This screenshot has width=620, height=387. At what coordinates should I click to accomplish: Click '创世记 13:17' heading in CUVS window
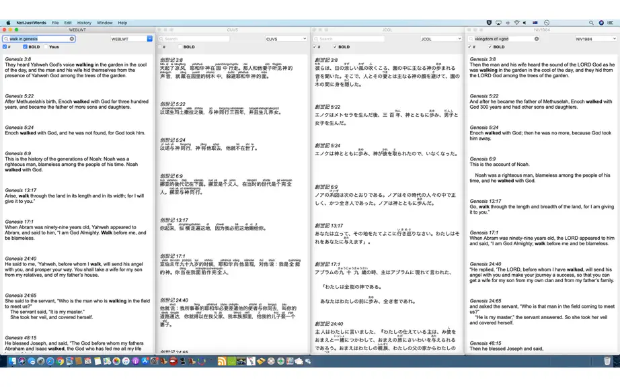[174, 220]
